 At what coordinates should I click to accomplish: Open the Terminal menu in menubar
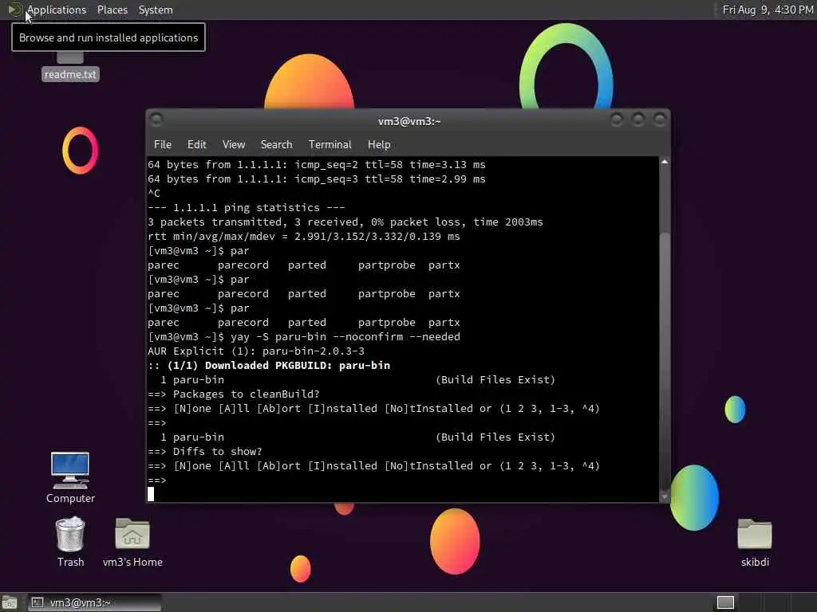click(330, 145)
